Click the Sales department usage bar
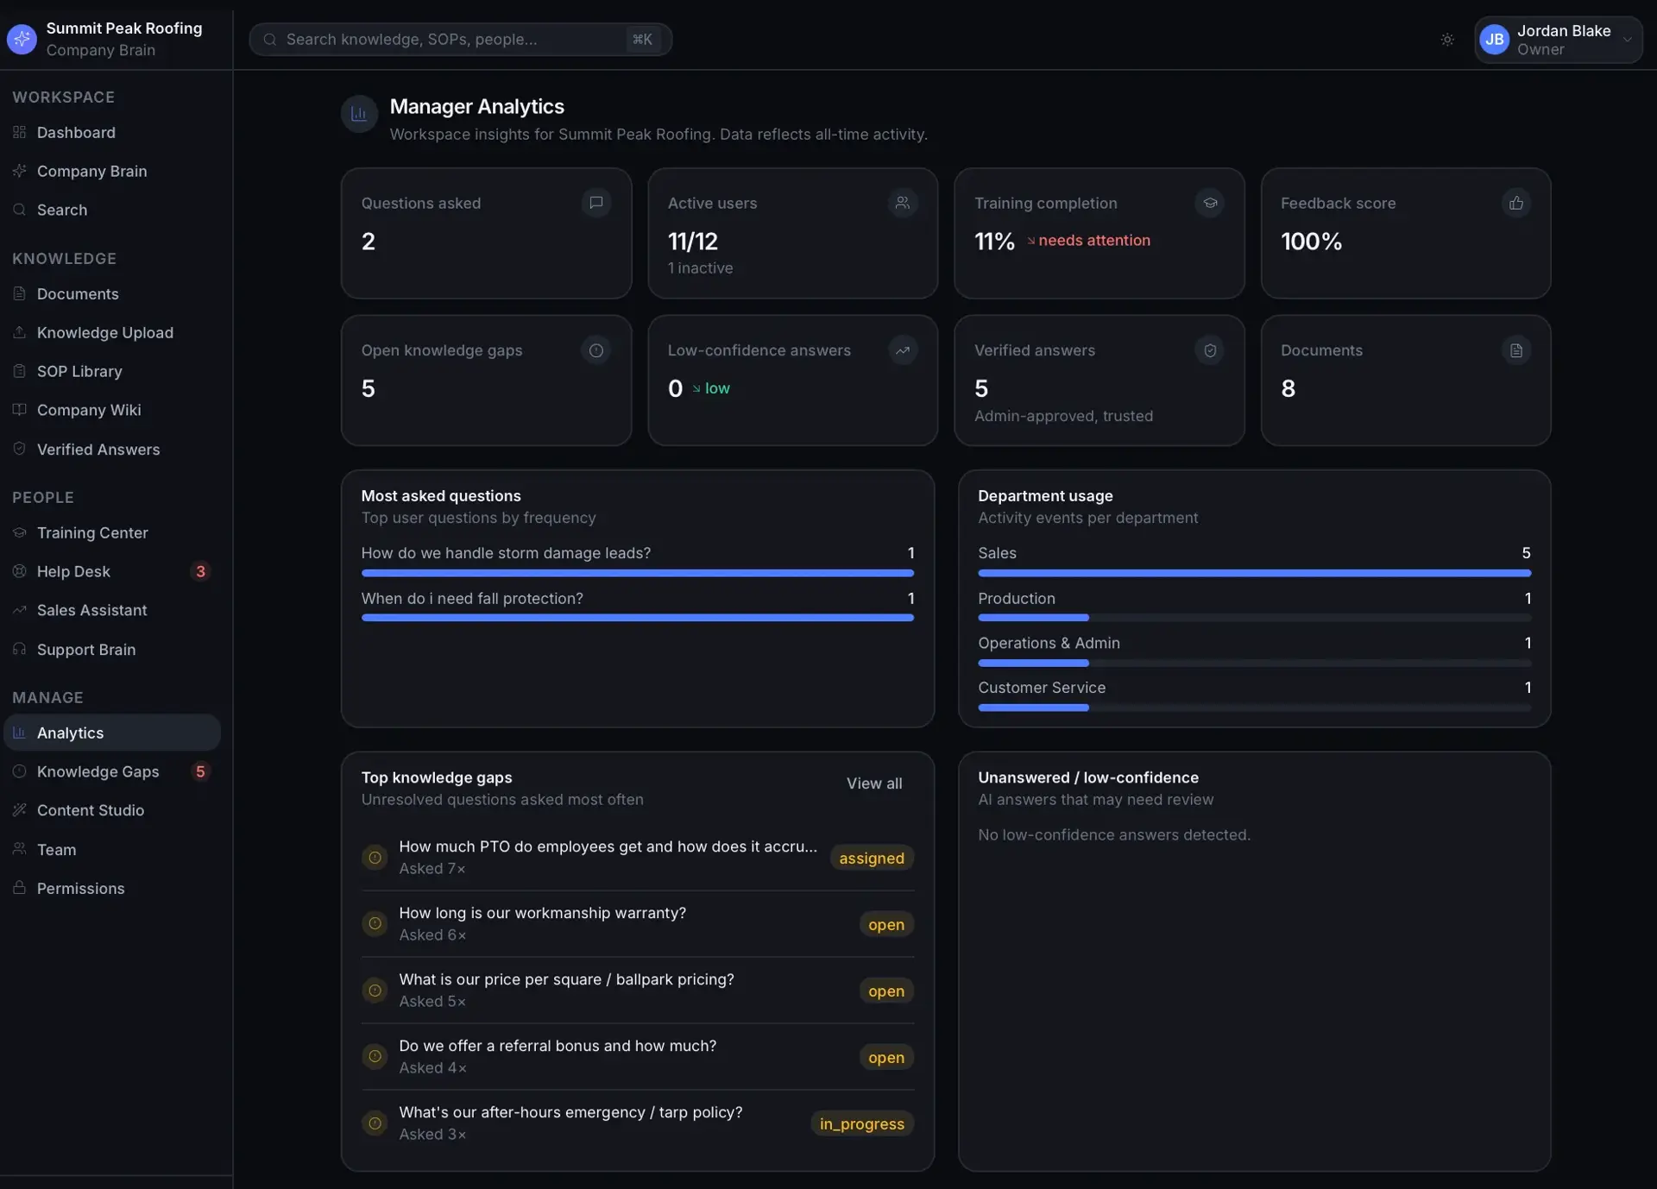This screenshot has height=1189, width=1657. click(x=1254, y=573)
